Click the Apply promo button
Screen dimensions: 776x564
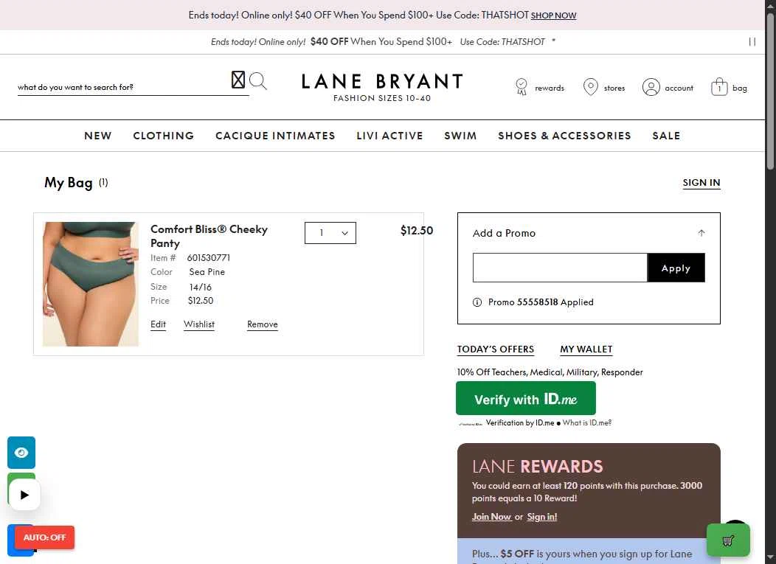(x=676, y=268)
